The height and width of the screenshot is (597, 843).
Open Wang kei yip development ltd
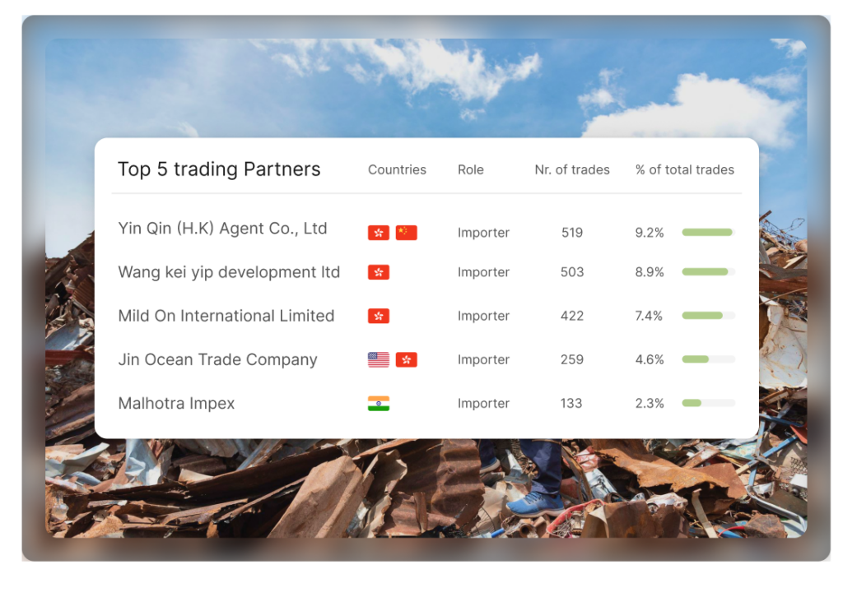(229, 272)
